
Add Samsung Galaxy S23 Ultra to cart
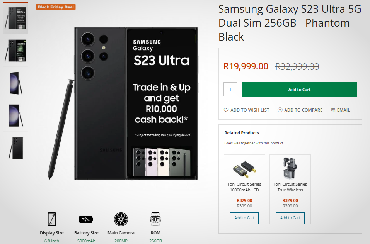(x=299, y=90)
